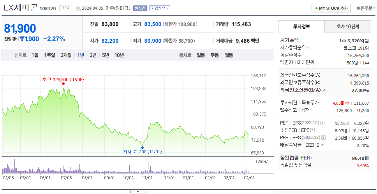The image size is (377, 194).
Task: Collapse the chart panel with bottom chevron
Action: [138, 191]
